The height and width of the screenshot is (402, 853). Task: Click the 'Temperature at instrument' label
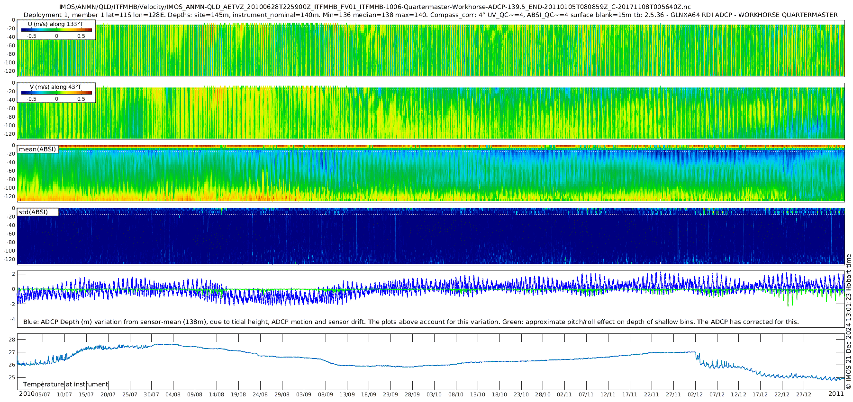point(66,384)
